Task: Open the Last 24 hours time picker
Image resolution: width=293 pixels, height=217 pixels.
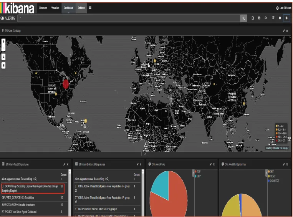Action: click(x=283, y=8)
